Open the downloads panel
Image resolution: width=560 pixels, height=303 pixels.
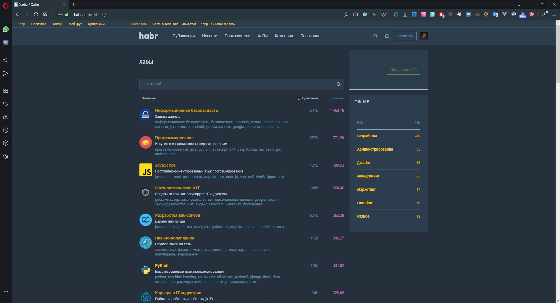[x=545, y=14]
